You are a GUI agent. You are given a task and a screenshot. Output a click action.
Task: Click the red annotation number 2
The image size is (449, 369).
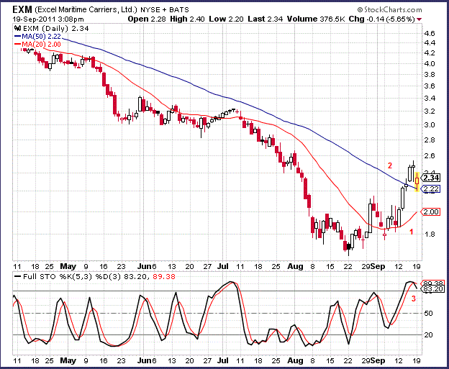pos(389,165)
